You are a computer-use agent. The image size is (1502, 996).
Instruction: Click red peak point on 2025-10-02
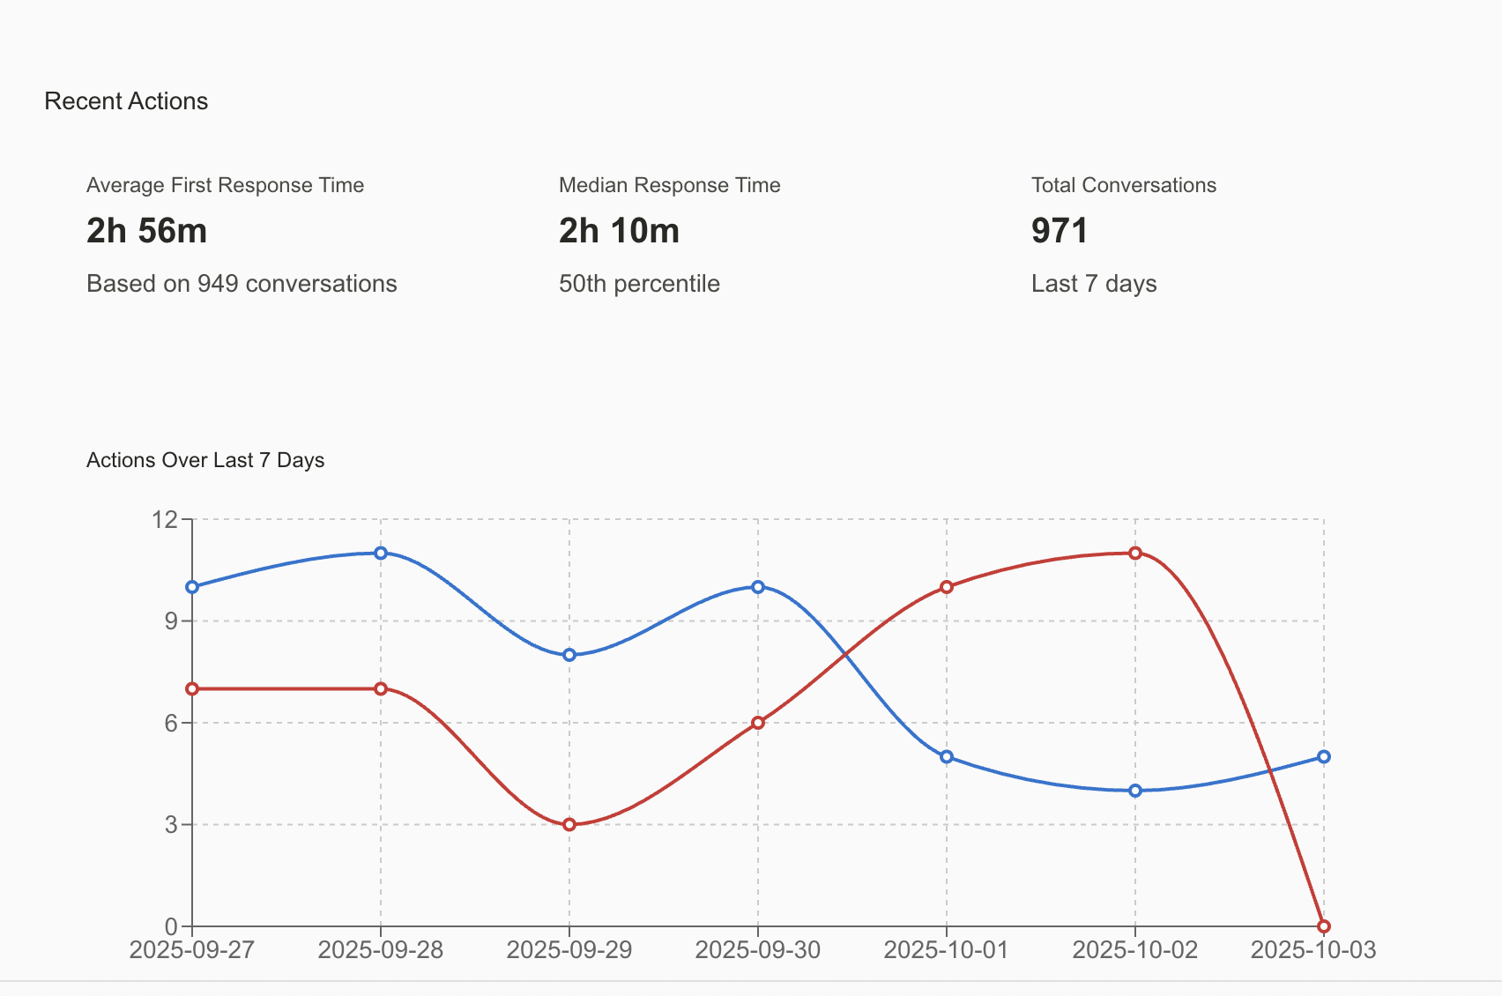tap(1135, 553)
